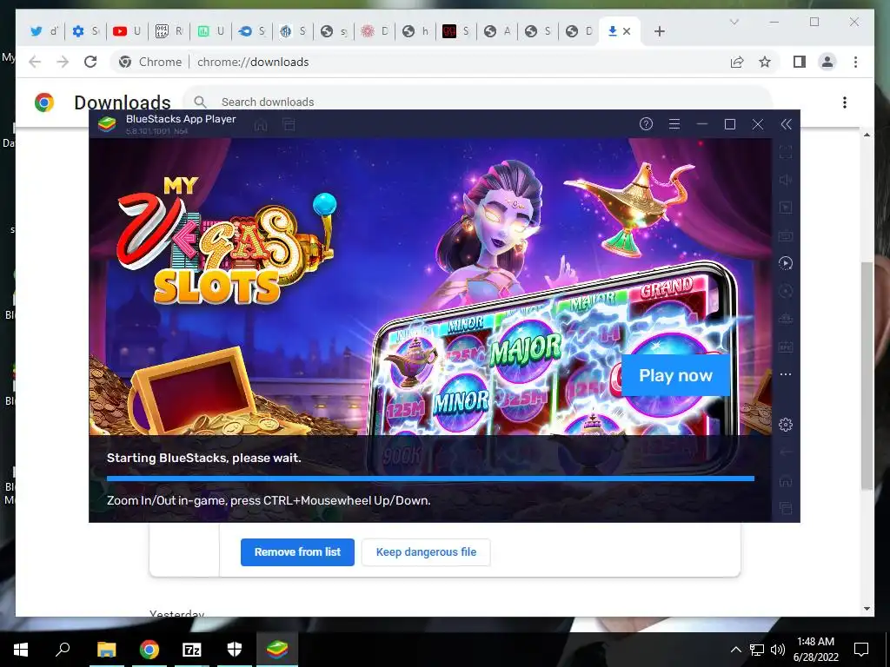Click the Chrome page vertical scrollbar
This screenshot has width=890, height=667.
point(867,374)
